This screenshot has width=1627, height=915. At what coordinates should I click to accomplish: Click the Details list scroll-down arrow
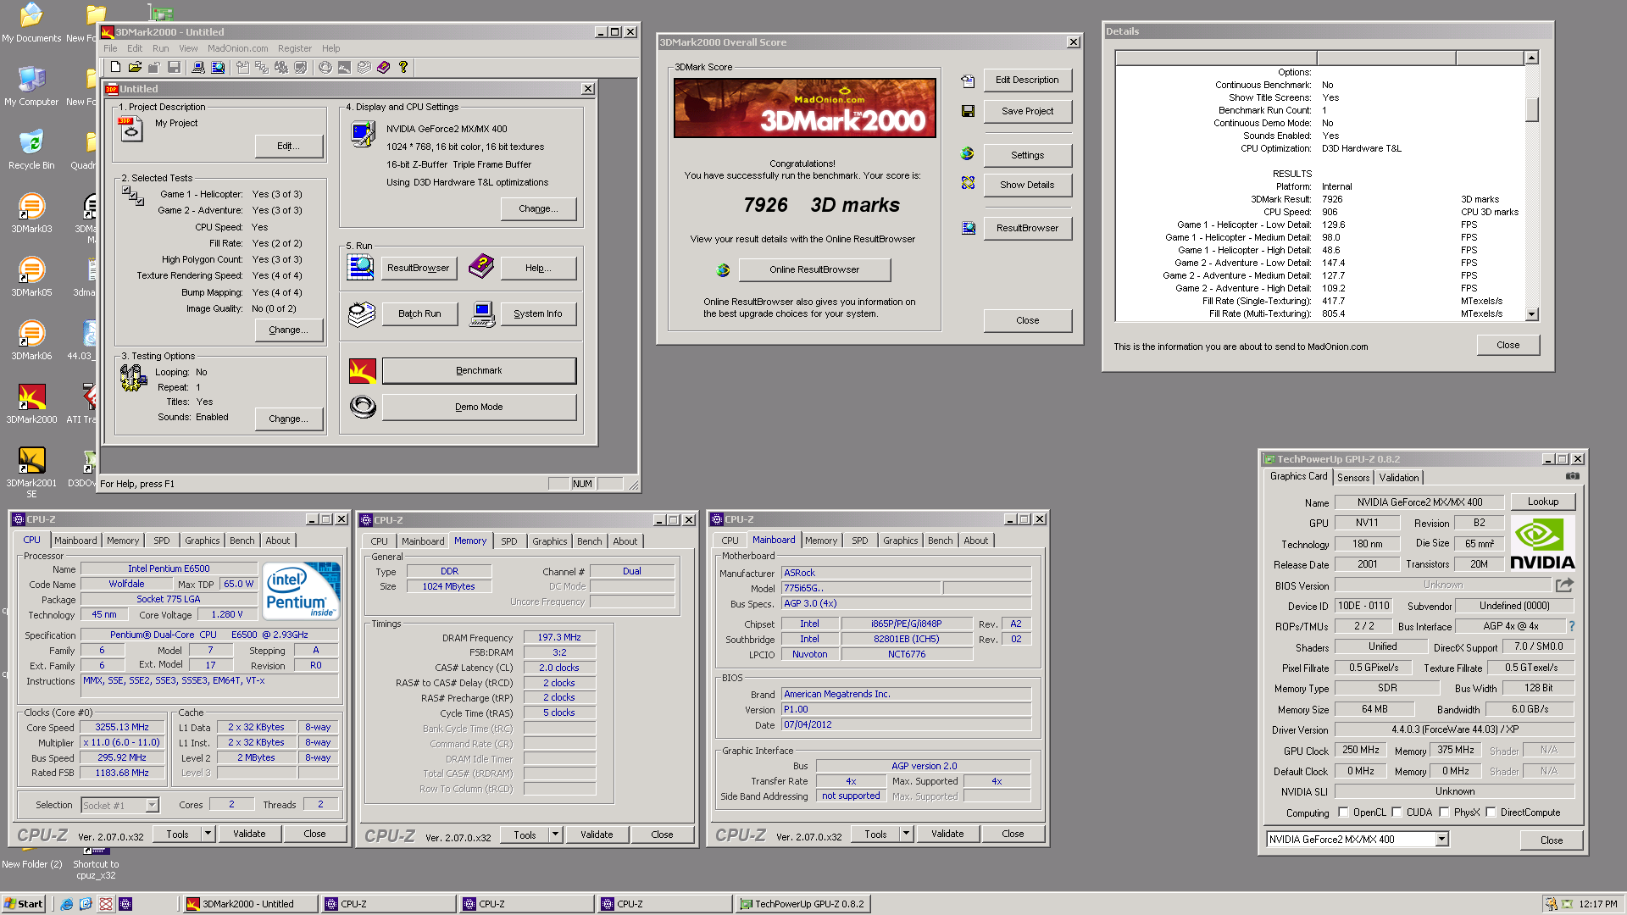[1531, 314]
